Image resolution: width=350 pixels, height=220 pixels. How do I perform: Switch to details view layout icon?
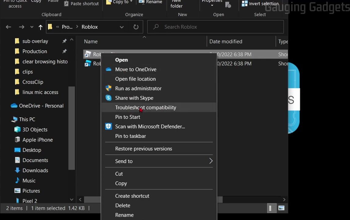[x=272, y=208]
